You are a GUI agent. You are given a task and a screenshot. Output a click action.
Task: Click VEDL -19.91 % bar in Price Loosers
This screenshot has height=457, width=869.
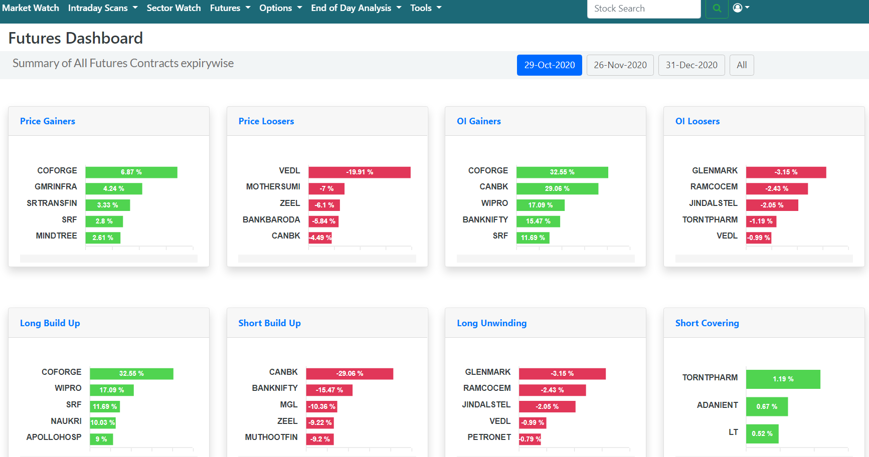(360, 172)
